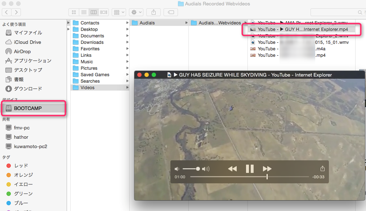This screenshot has height=211, width=366.
Task: Switch Finder to Cover Flow view
Action: [x=104, y=12]
